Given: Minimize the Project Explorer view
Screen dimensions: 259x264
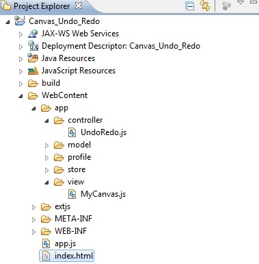Looking at the screenshot, I should pos(254,2).
